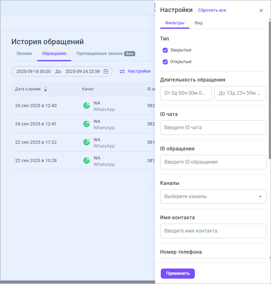
Task: Uncheck the Открытые checkbox
Action: (165, 62)
